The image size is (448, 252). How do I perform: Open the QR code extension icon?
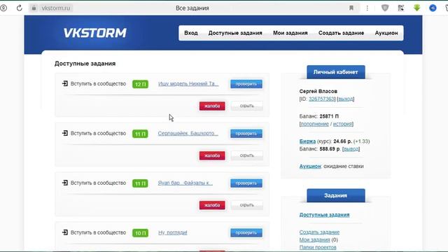[401, 8]
